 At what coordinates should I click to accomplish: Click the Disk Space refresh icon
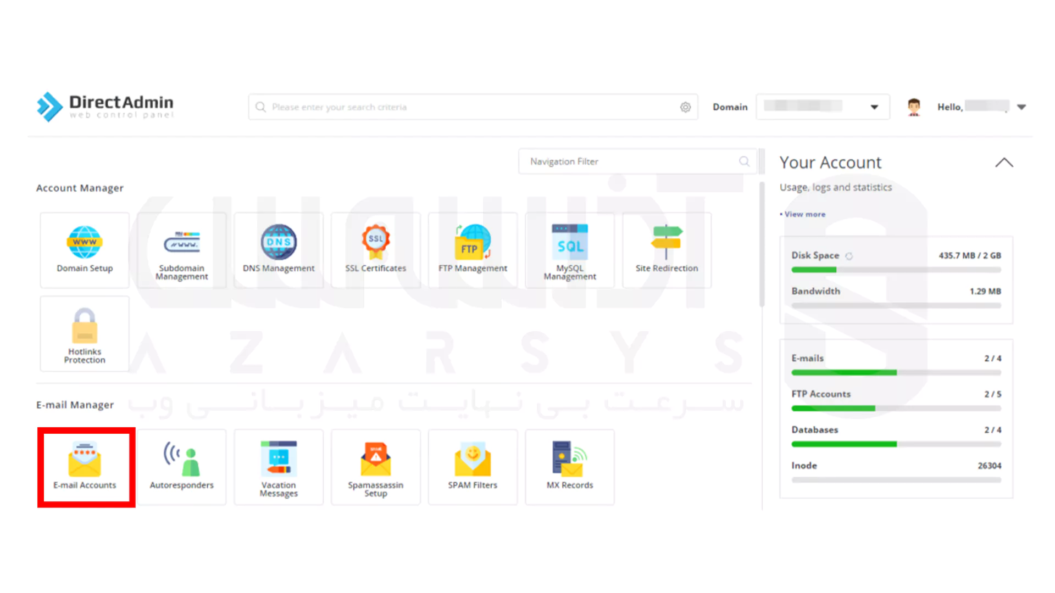tap(849, 256)
